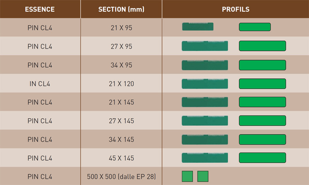Select the smooth profile icon for 21 X 95

(255, 27)
